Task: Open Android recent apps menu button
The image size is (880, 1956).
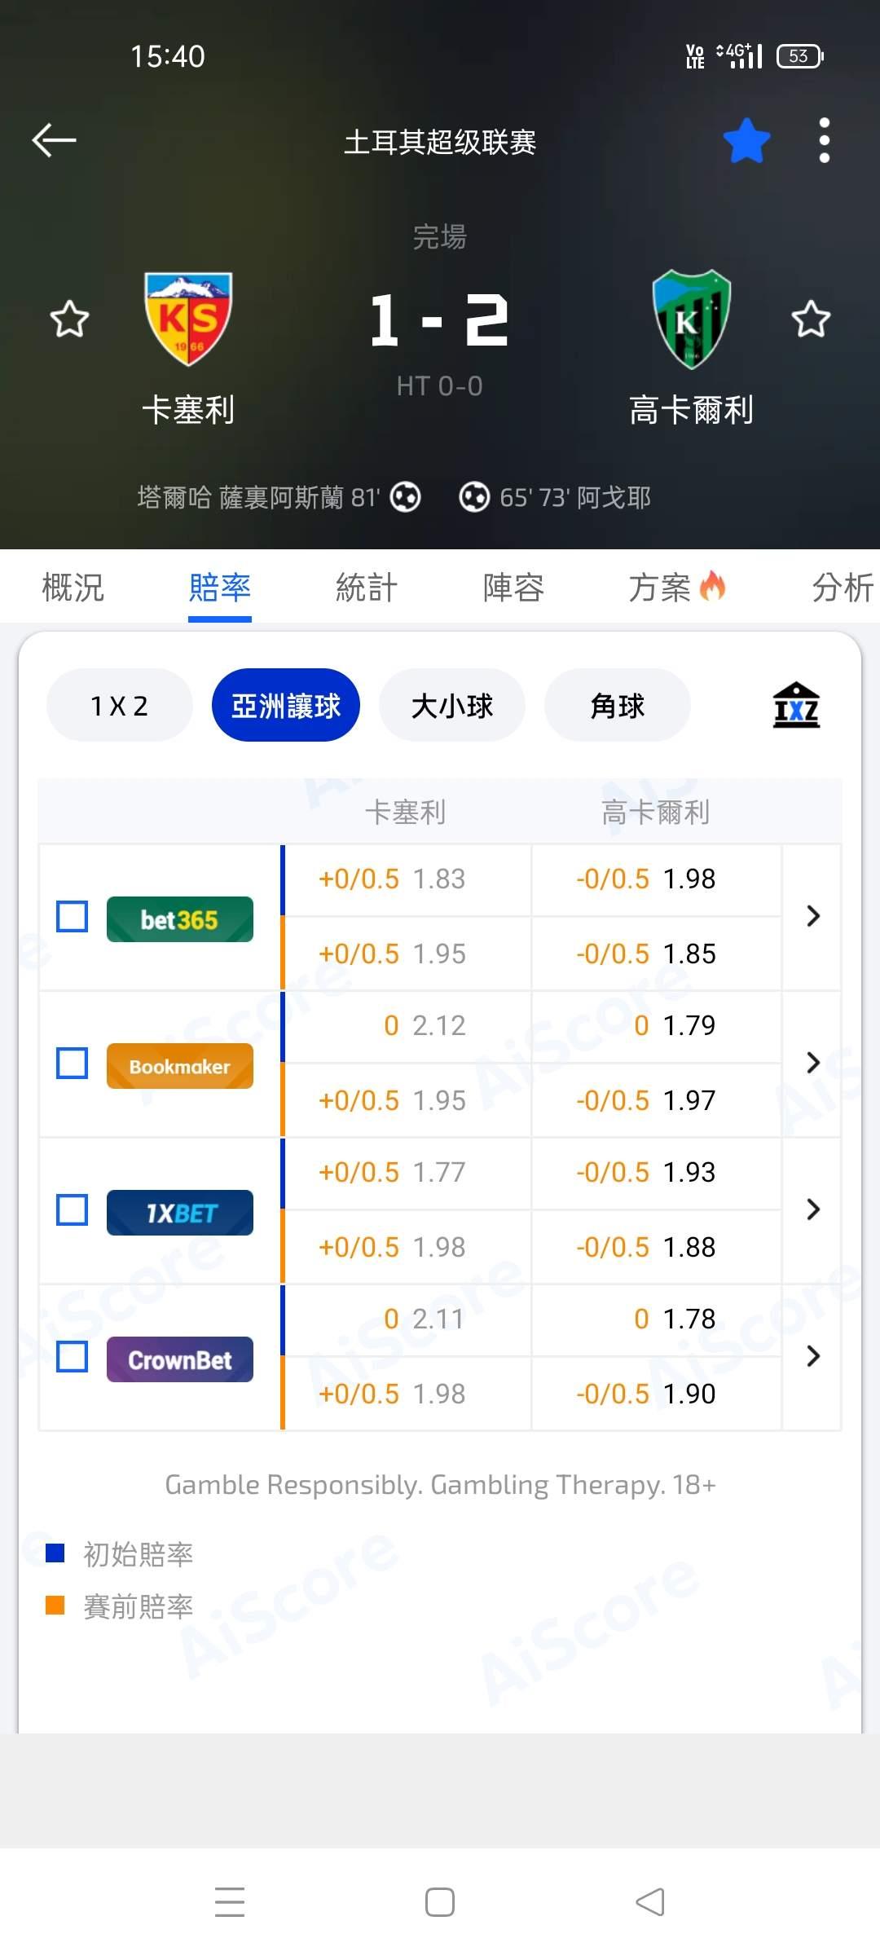Action: (x=230, y=1902)
